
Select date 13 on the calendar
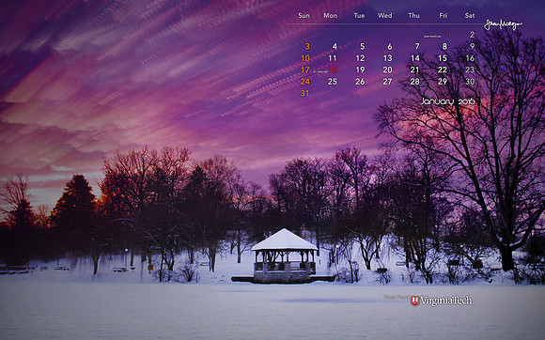tap(387, 58)
